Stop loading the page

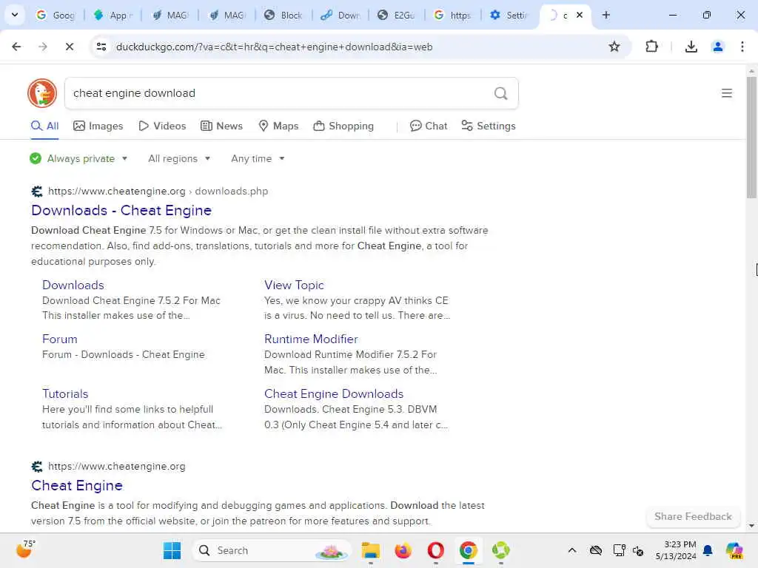(x=69, y=47)
